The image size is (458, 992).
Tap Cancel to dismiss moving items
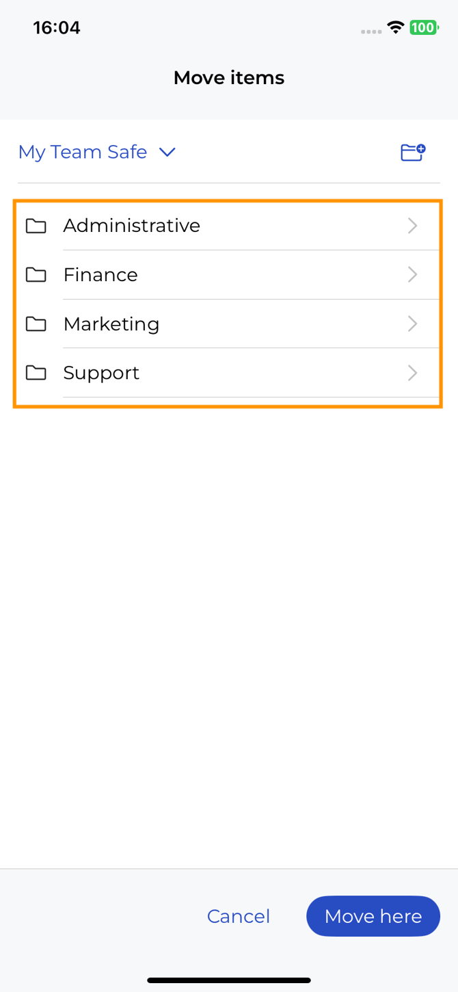(x=239, y=916)
